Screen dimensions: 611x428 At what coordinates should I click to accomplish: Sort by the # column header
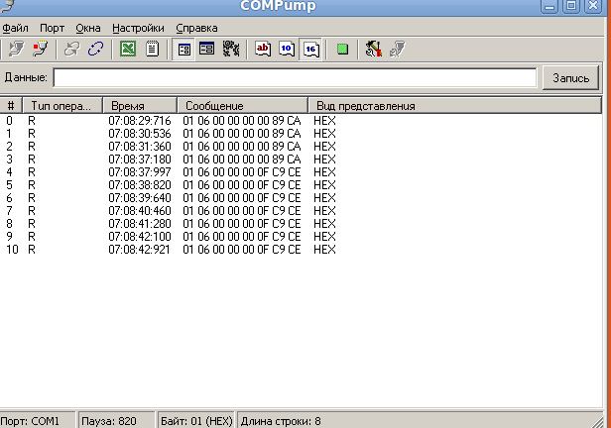point(11,105)
